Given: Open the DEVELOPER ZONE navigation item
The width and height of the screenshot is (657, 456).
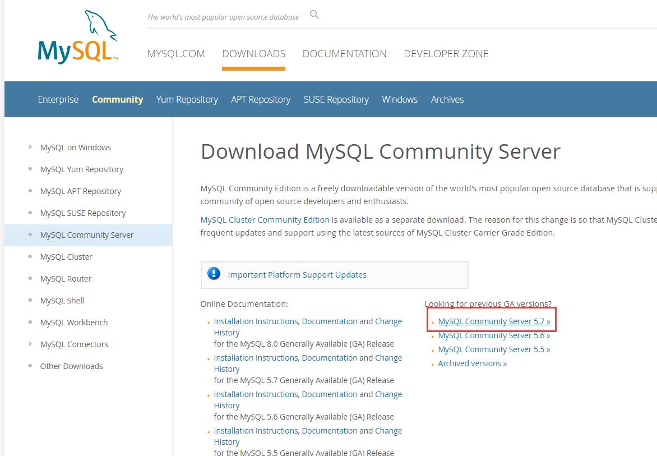Looking at the screenshot, I should pyautogui.click(x=446, y=54).
